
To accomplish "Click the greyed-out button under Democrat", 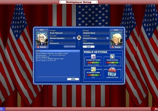I will click(70, 47).
